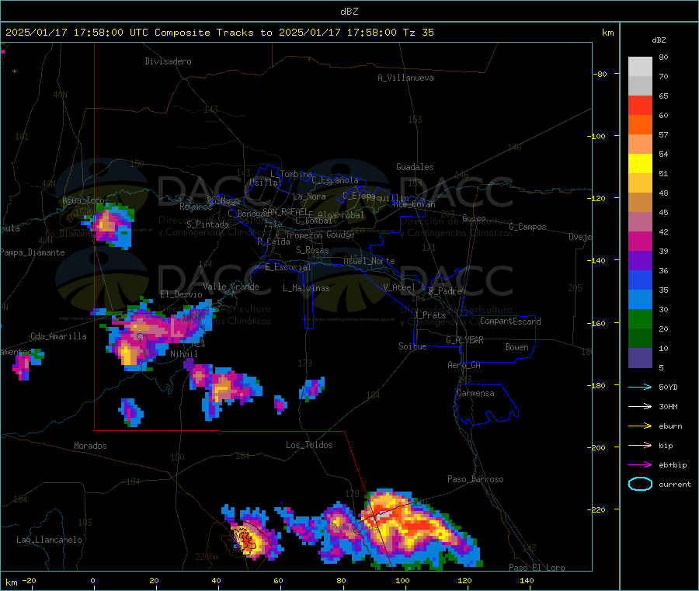
Task: Click the 42 dBZ mauve legend swatch
Action: (x=640, y=222)
